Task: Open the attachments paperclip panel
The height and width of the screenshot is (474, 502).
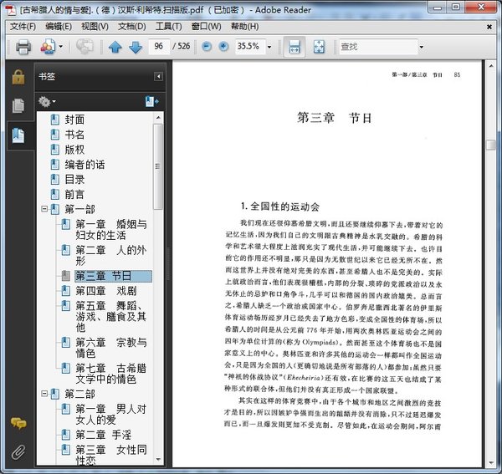Action: pos(18,452)
